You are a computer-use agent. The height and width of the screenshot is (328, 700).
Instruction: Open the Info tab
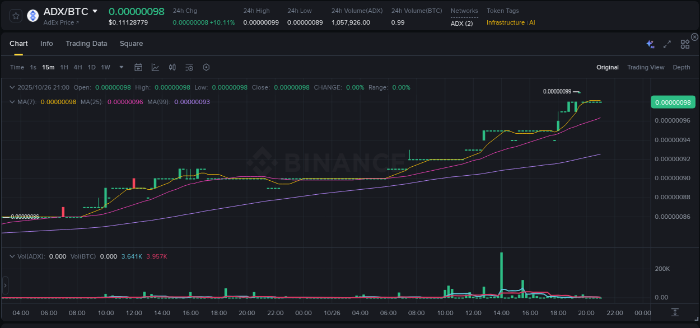click(46, 43)
